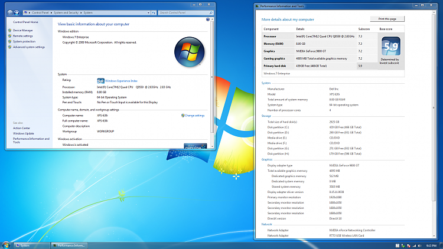The height and width of the screenshot is (249, 443).
Task: Click shield icon beside Change settings
Action: coord(183,116)
